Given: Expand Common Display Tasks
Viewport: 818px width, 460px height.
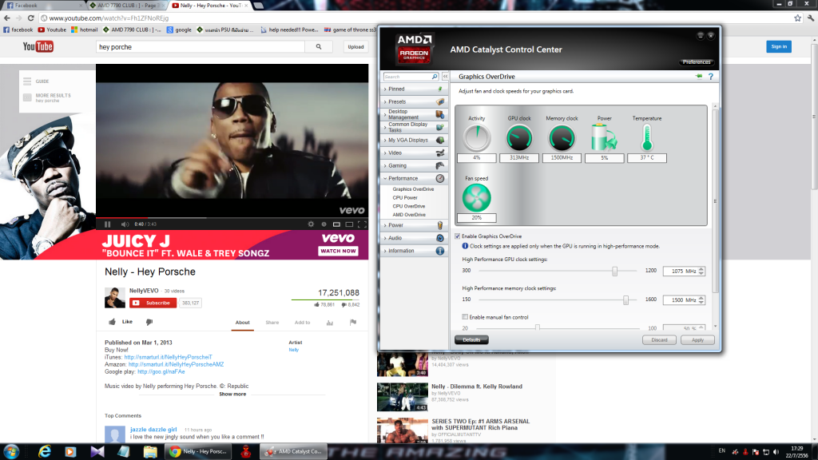Looking at the screenshot, I should pos(415,127).
